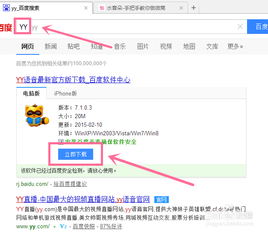Open the YY直播 official site result link
This screenshot has width=268, height=233.
point(83,200)
